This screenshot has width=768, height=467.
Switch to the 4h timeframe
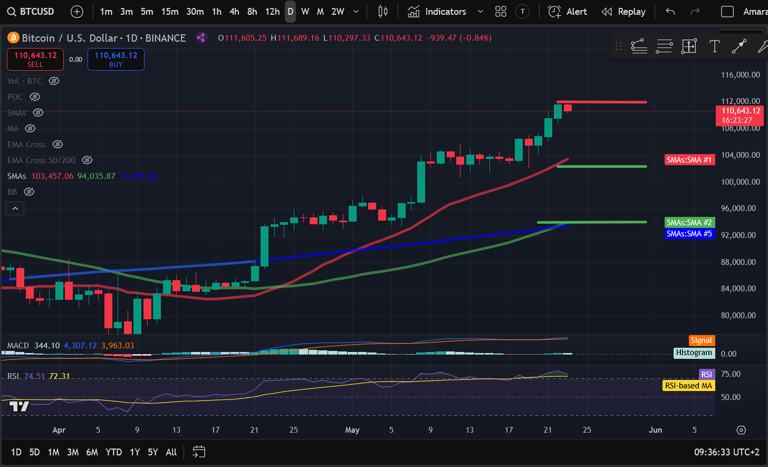pyautogui.click(x=234, y=12)
